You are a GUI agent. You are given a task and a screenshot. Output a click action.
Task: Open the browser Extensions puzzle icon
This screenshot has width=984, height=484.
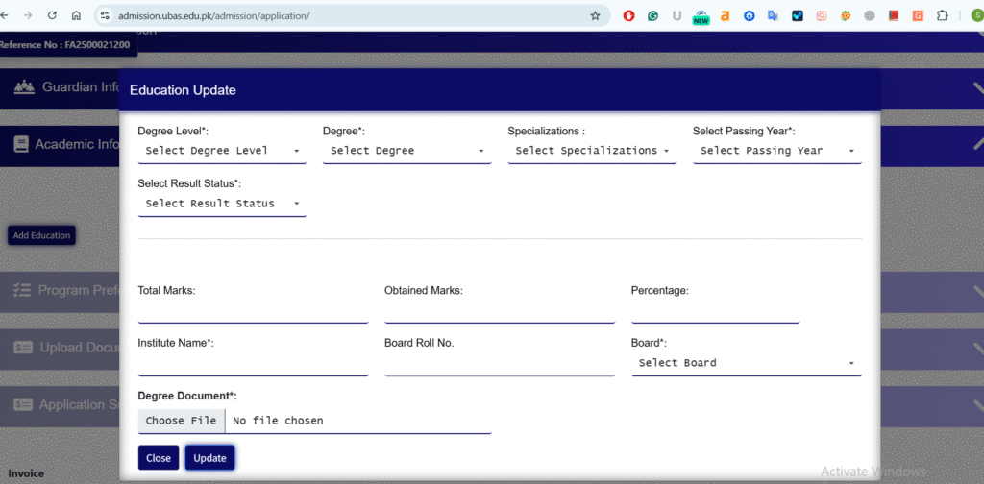tap(942, 16)
